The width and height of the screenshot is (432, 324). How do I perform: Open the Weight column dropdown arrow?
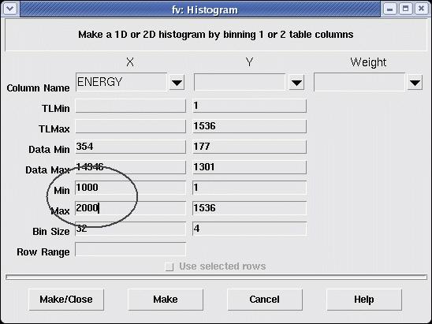click(x=415, y=83)
